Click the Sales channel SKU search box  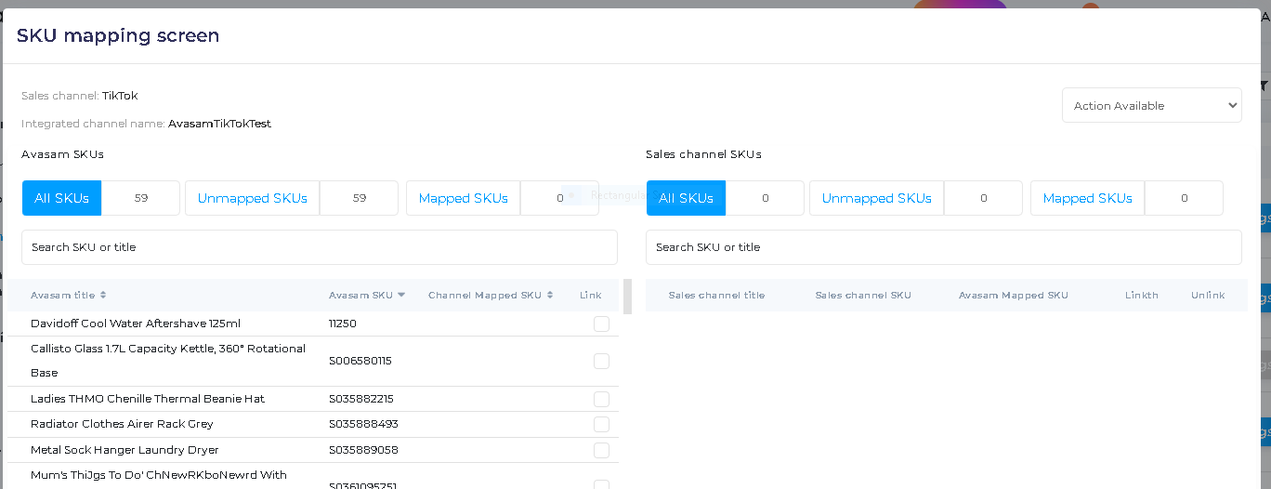943,247
